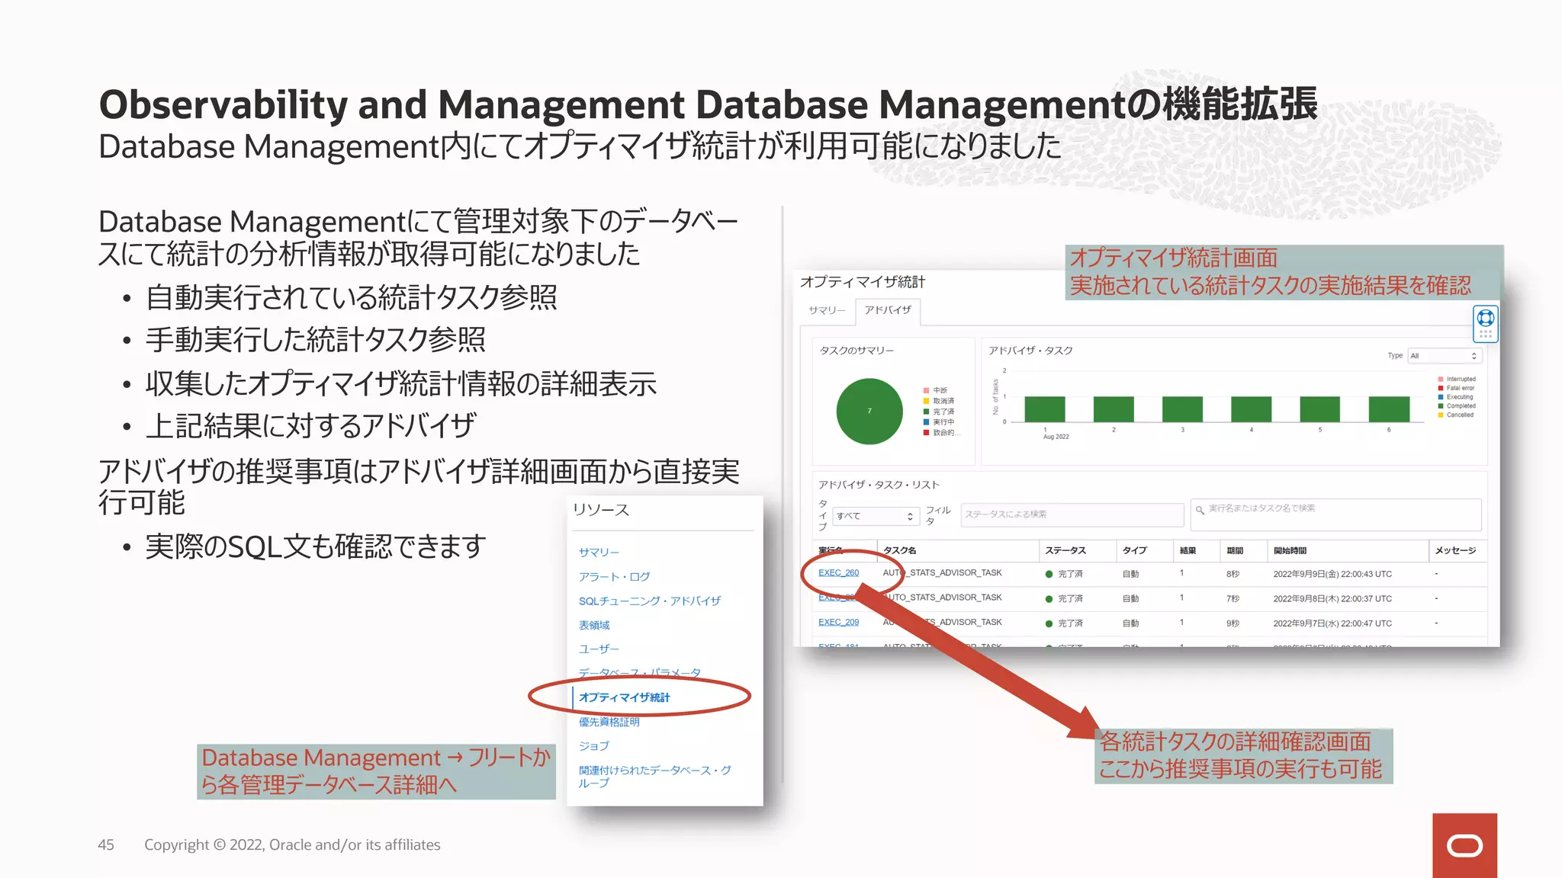
Task: Switch to the アドバイザ tab
Action: coord(888,310)
